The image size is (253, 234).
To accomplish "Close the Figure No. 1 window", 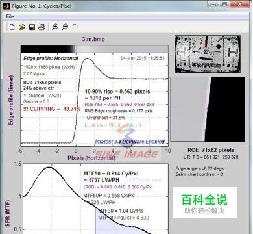I will click(x=239, y=5).
